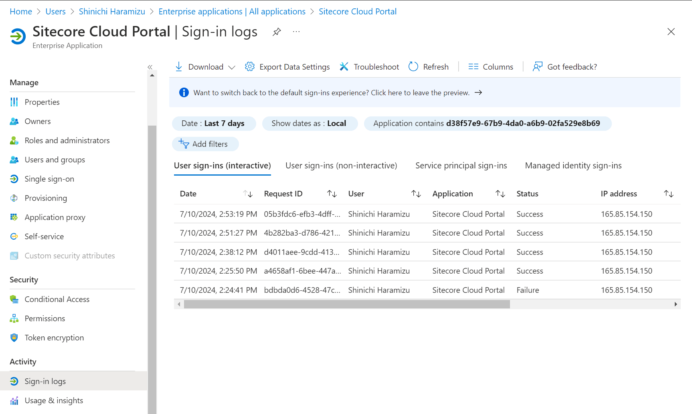Sort the table by IP address
Screen dimensions: 692x414
coord(668,194)
